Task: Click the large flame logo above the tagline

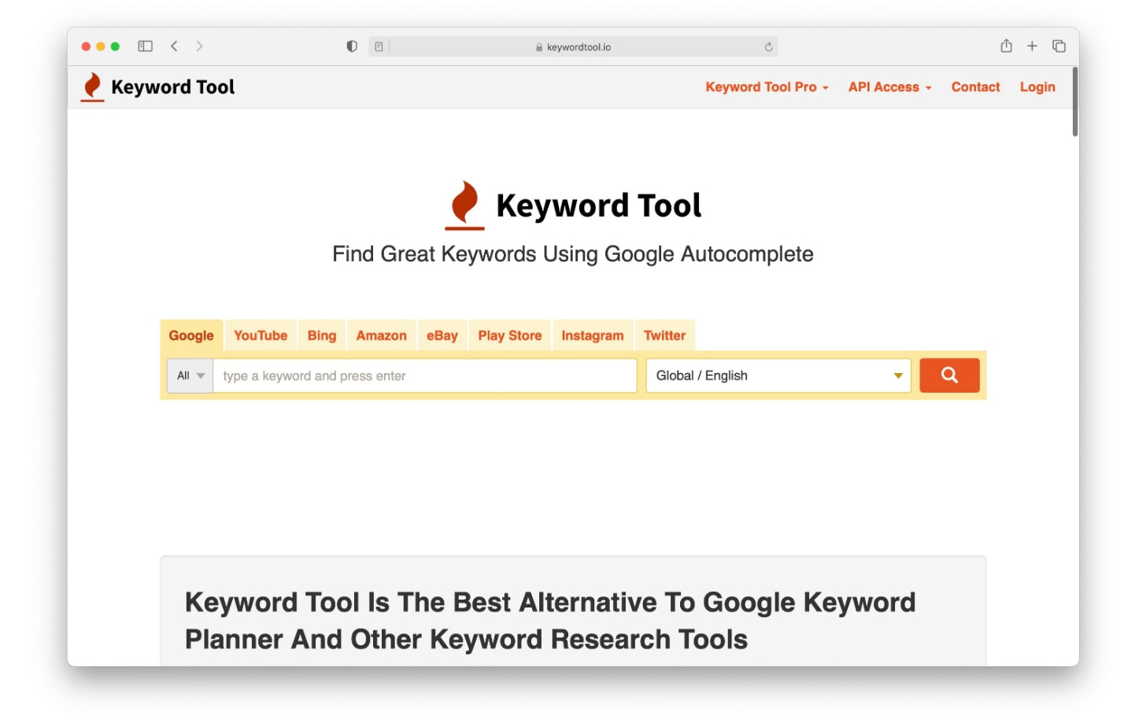Action: click(464, 205)
